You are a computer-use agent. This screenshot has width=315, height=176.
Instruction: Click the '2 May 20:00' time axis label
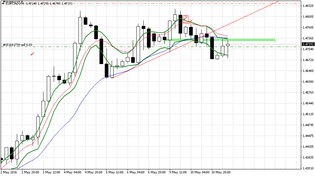(30, 172)
